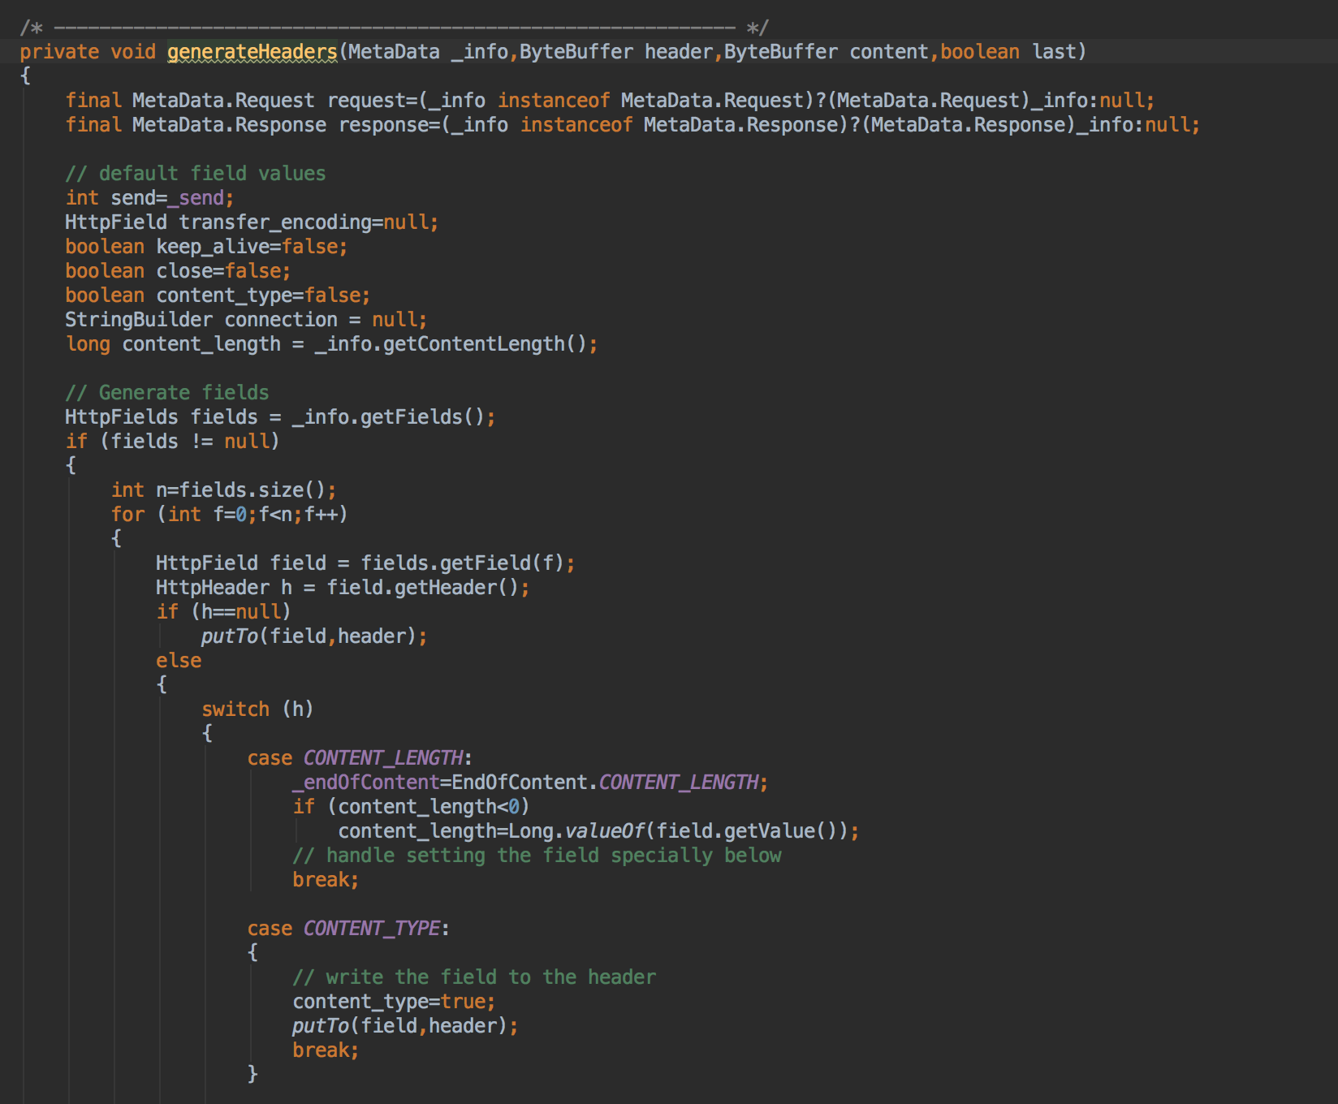Click the 'boolean content_type=false;' line
The width and height of the screenshot is (1338, 1104).
[218, 295]
